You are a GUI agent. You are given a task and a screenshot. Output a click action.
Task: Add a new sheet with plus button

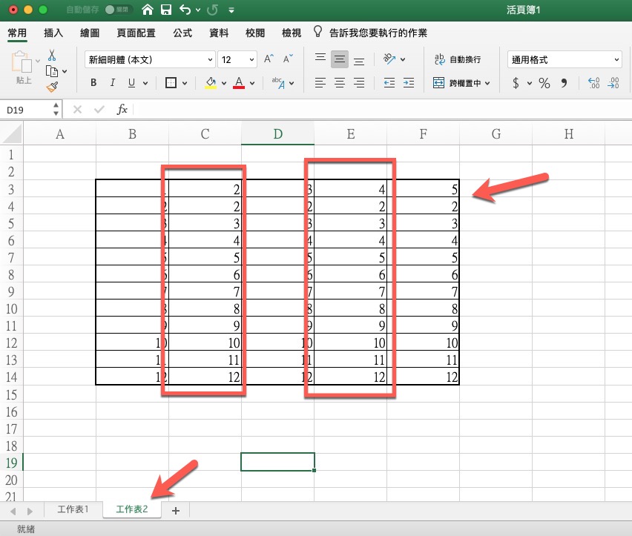pos(175,511)
